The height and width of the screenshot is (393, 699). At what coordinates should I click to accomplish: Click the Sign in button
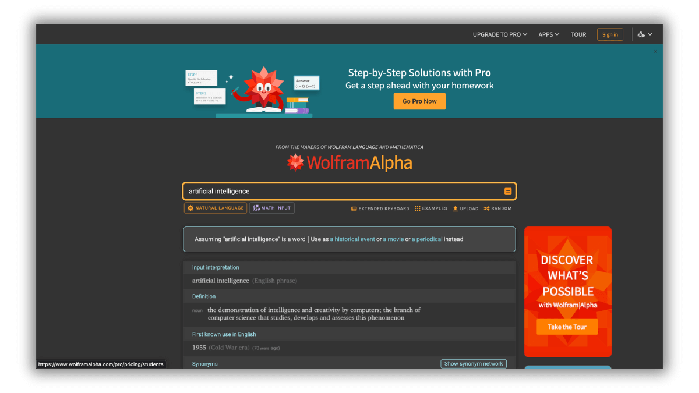pyautogui.click(x=610, y=34)
